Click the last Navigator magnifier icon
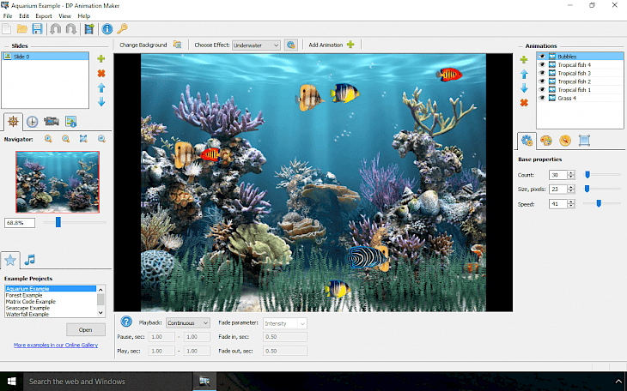The width and height of the screenshot is (627, 391). tap(101, 139)
